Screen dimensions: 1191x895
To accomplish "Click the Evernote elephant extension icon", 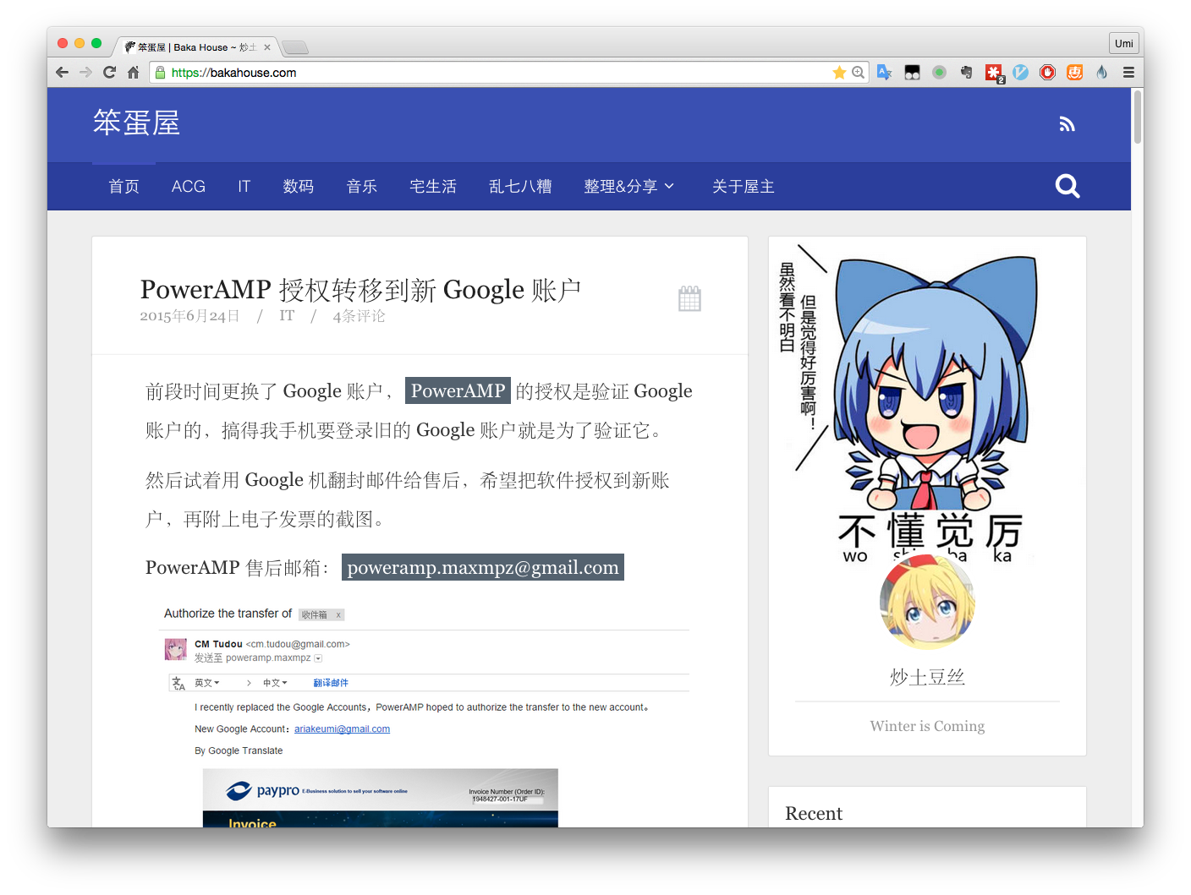I will tap(966, 73).
